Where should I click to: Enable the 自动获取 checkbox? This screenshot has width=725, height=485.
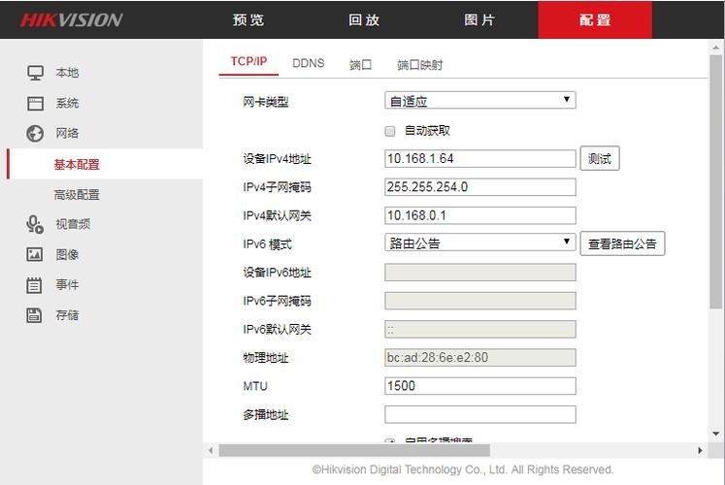coord(390,131)
